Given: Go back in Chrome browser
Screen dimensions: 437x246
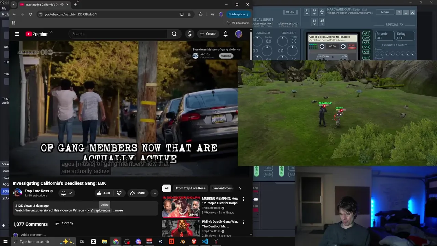Looking at the screenshot, I should click(14, 14).
